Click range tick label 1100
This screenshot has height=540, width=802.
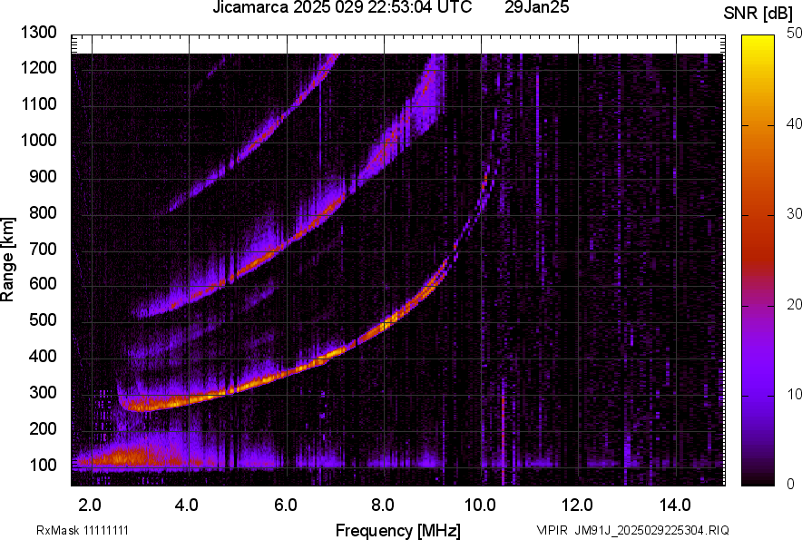(39, 103)
